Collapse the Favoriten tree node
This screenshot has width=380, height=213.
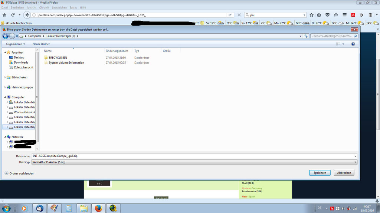[5, 53]
